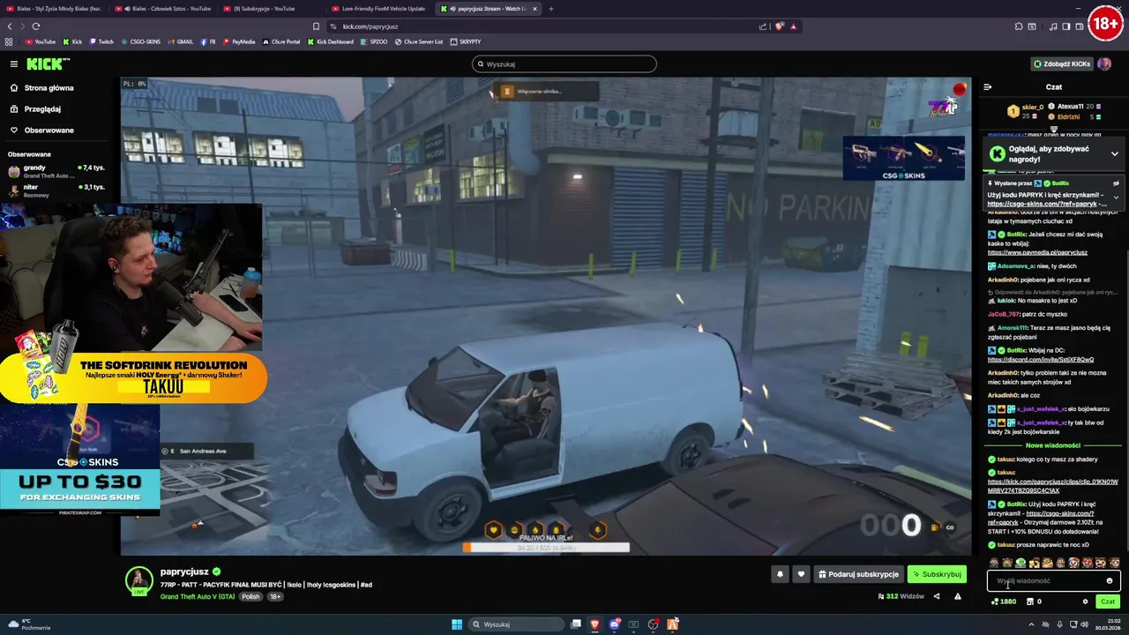Select the green frog emote in emote row
The width and height of the screenshot is (1129, 635).
[1021, 563]
